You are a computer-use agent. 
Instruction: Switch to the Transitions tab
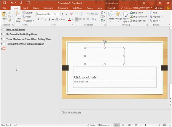(48, 8)
